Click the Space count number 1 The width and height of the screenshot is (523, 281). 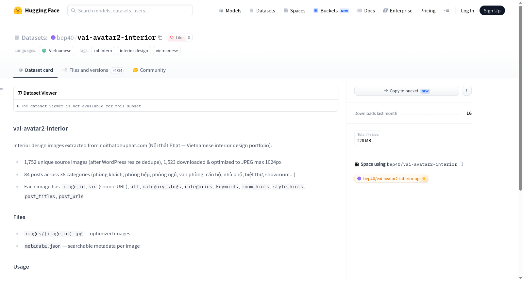pos(462,164)
